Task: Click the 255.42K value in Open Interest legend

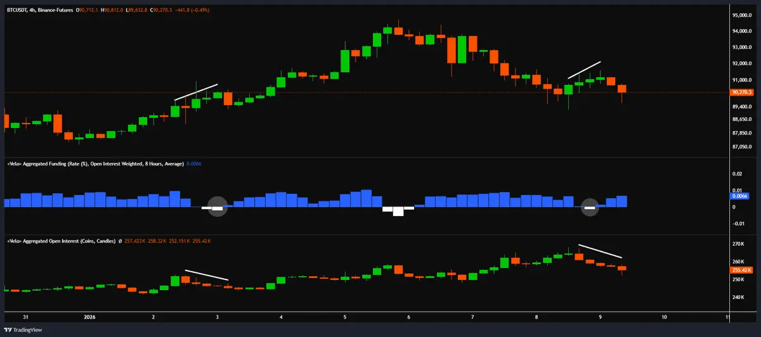Action: [203, 241]
